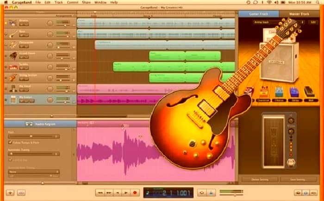Select the My Guitar amp track icon
This screenshot has height=201, width=324.
(x=13, y=100)
